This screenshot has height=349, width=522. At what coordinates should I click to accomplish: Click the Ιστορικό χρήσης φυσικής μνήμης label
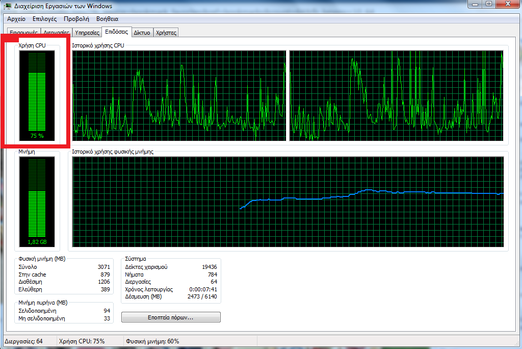click(113, 152)
